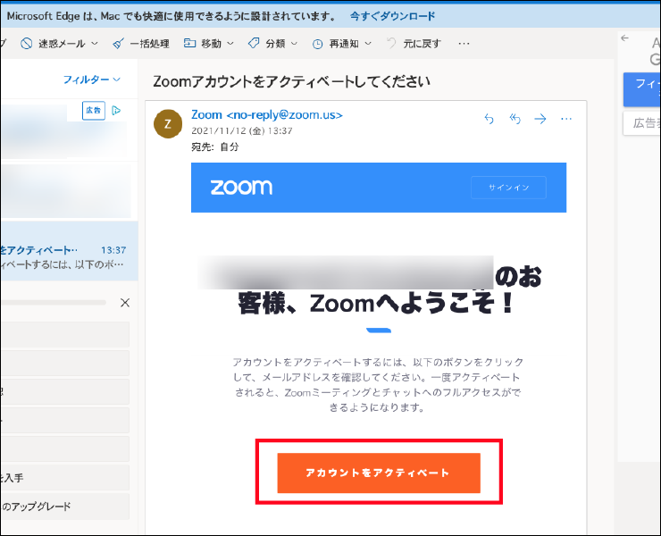661x536 pixels.
Task: Expand the 移動 dropdown arrow
Action: click(230, 44)
